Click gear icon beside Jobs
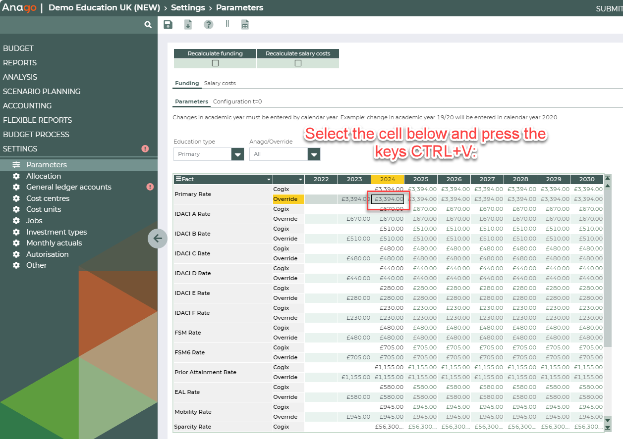The width and height of the screenshot is (623, 439). pyautogui.click(x=16, y=221)
